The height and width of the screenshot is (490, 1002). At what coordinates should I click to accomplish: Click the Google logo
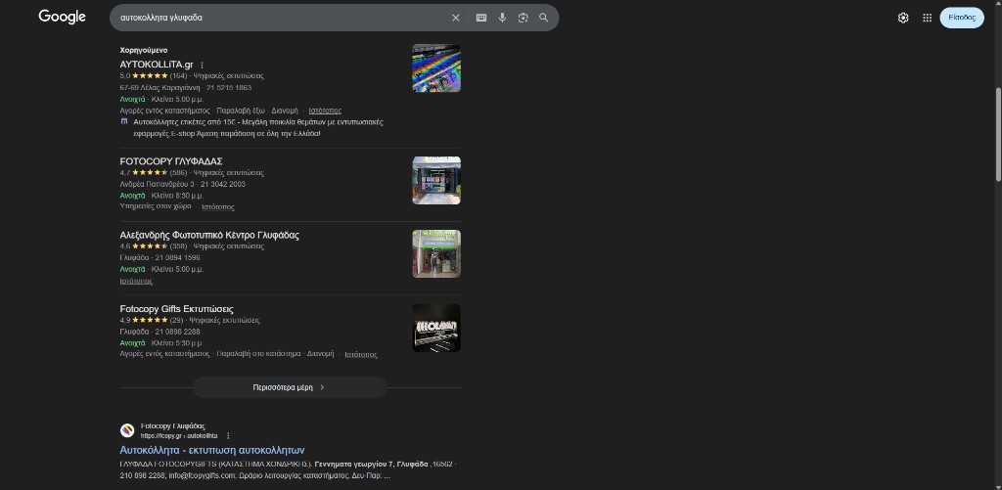[x=62, y=18]
